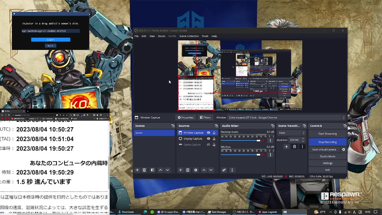Unlock the Window Capture source
Image resolution: width=382 pixels, height=215 pixels.
[214, 132]
